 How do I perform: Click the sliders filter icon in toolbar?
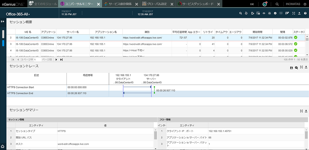click(270, 13)
